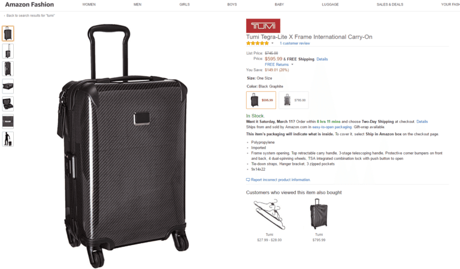Open the SALES & DEALS menu
The height and width of the screenshot is (269, 460).
(x=389, y=4)
